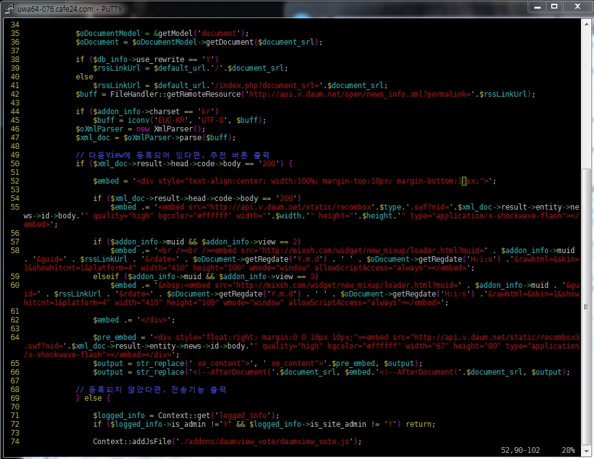Click line number 74
This screenshot has width=594, height=459.
tap(15, 442)
